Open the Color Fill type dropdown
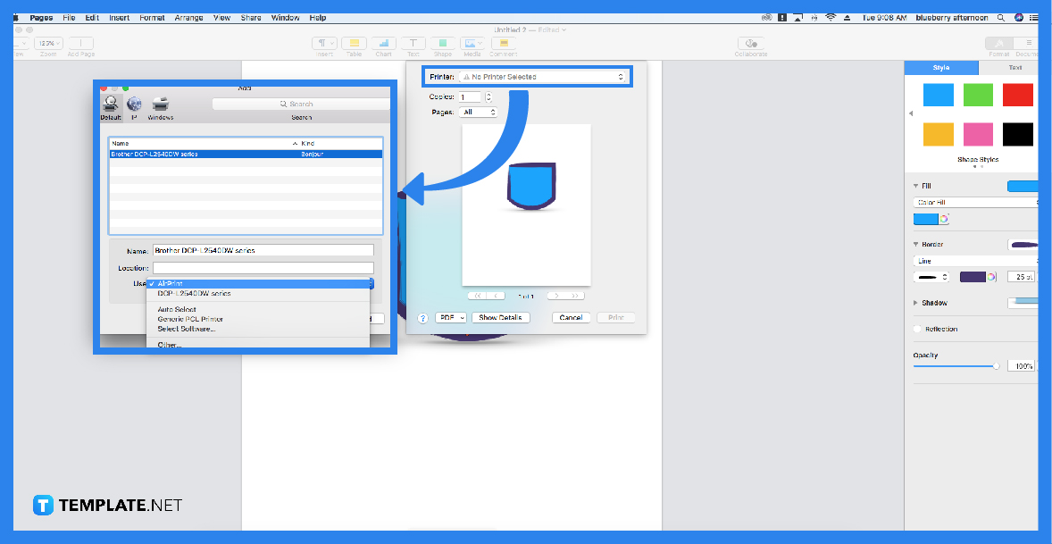 coord(977,202)
